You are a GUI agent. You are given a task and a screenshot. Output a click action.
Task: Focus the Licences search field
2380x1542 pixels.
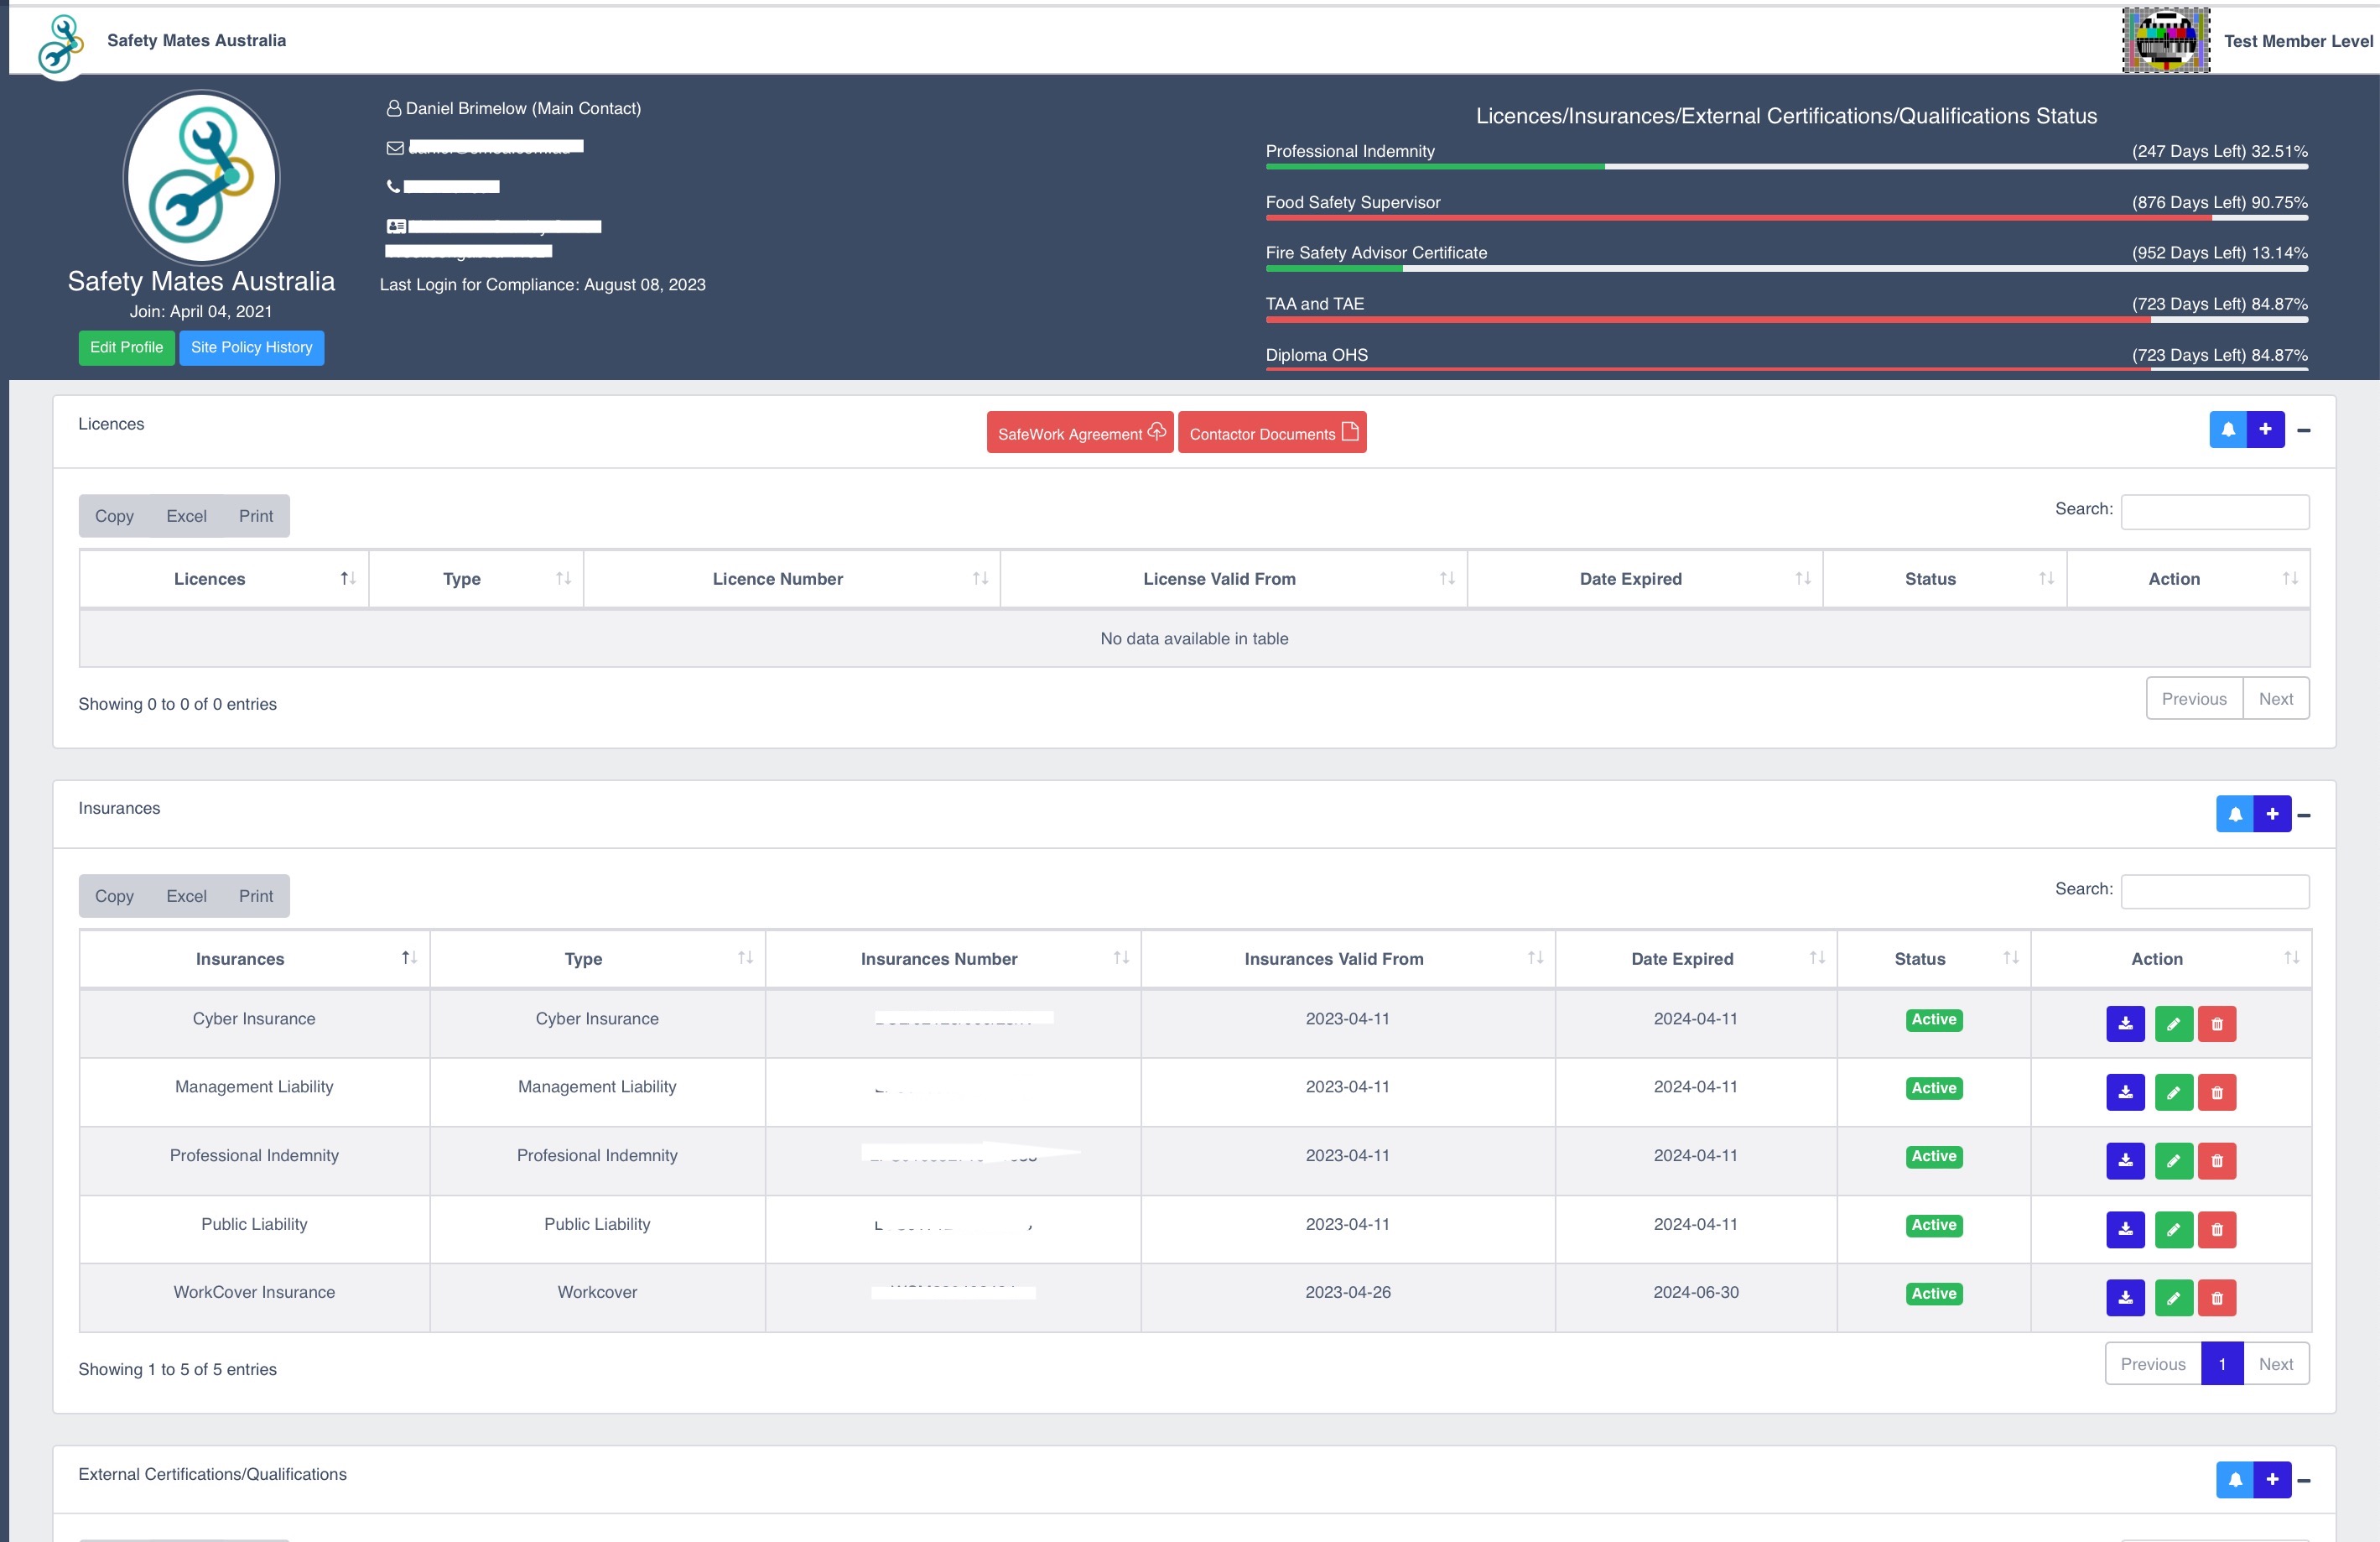tap(2215, 511)
